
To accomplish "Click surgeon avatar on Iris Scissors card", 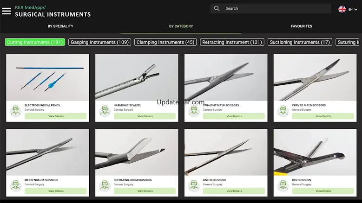I will pos(283,186).
